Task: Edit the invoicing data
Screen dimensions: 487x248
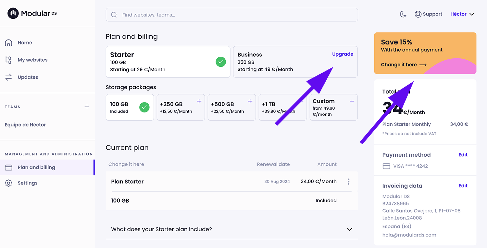Action: pos(463,186)
